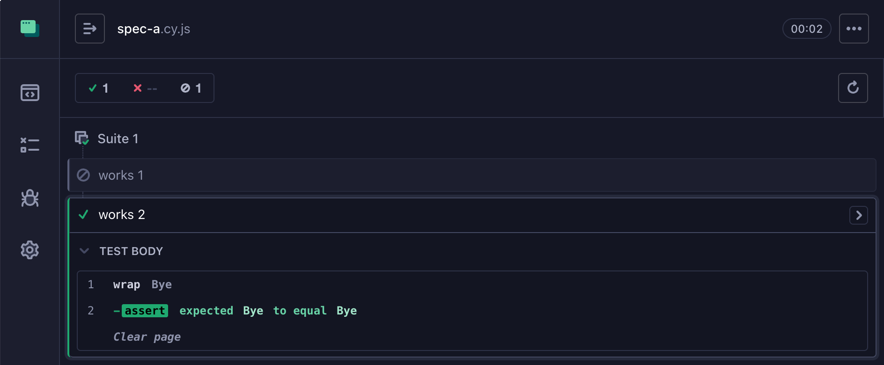This screenshot has width=884, height=365.
Task: Toggle the specs list panel button
Action: click(x=90, y=29)
